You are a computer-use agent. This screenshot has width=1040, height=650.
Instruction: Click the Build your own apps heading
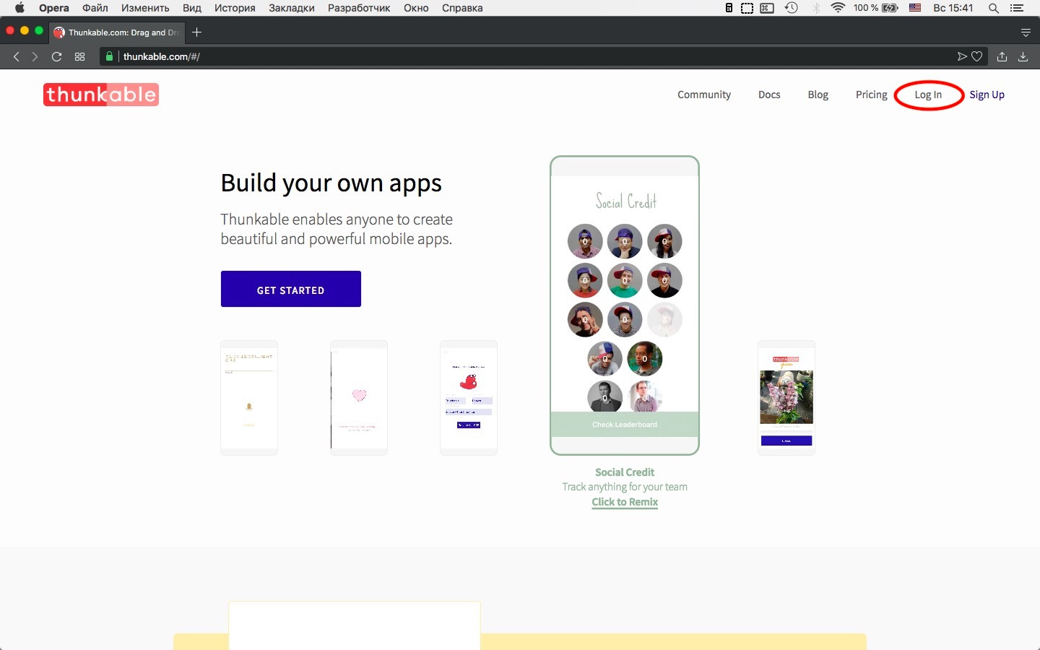click(x=331, y=183)
